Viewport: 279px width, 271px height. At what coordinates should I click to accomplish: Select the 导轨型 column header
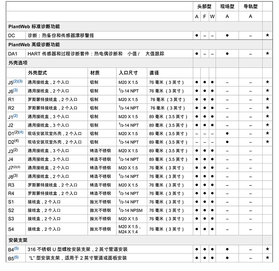pyautogui.click(x=250, y=7)
